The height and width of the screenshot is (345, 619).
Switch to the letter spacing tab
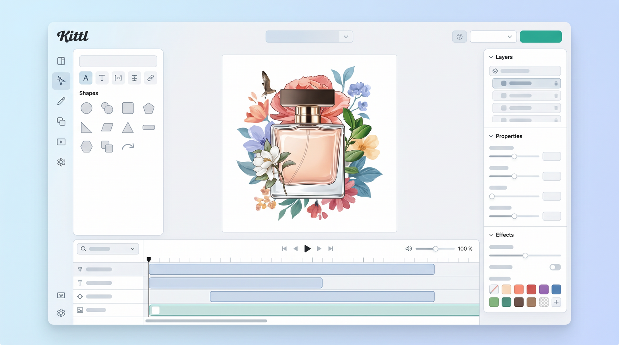(x=118, y=78)
